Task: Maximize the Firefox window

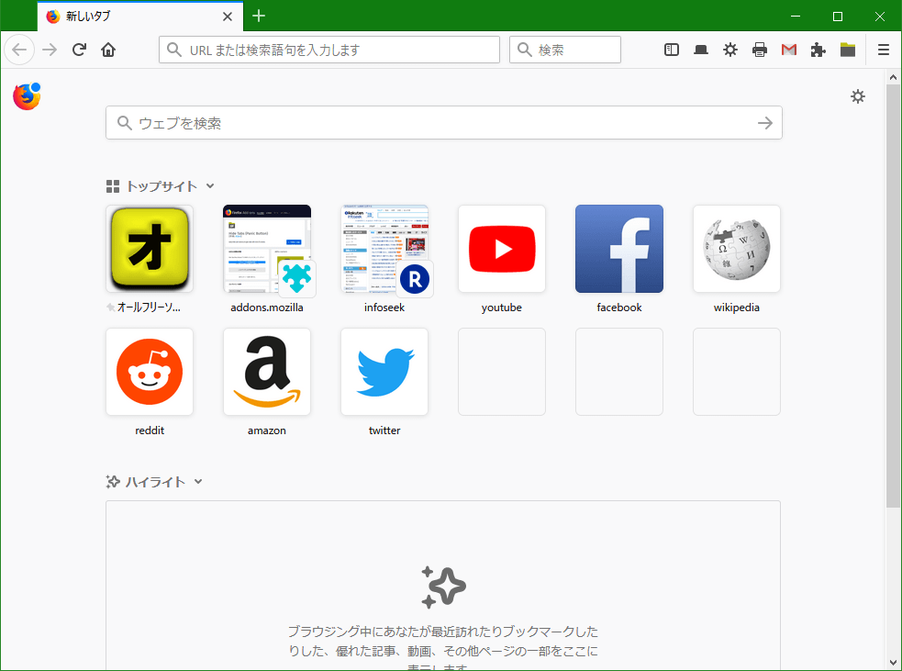Action: 838,17
